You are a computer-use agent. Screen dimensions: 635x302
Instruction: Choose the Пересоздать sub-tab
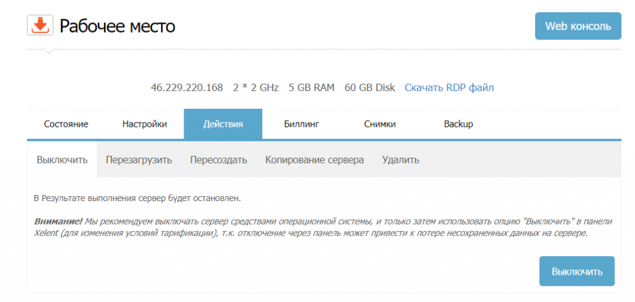point(219,160)
